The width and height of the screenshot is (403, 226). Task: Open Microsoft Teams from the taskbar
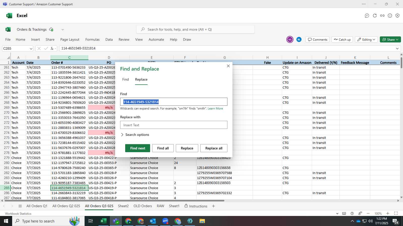pyautogui.click(x=116, y=221)
